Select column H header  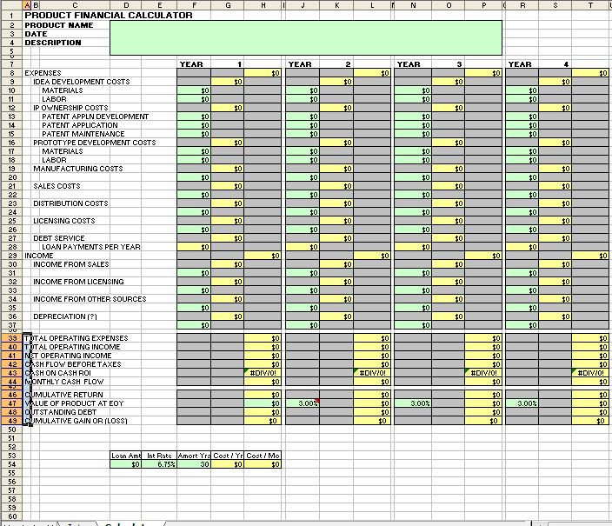263,5
